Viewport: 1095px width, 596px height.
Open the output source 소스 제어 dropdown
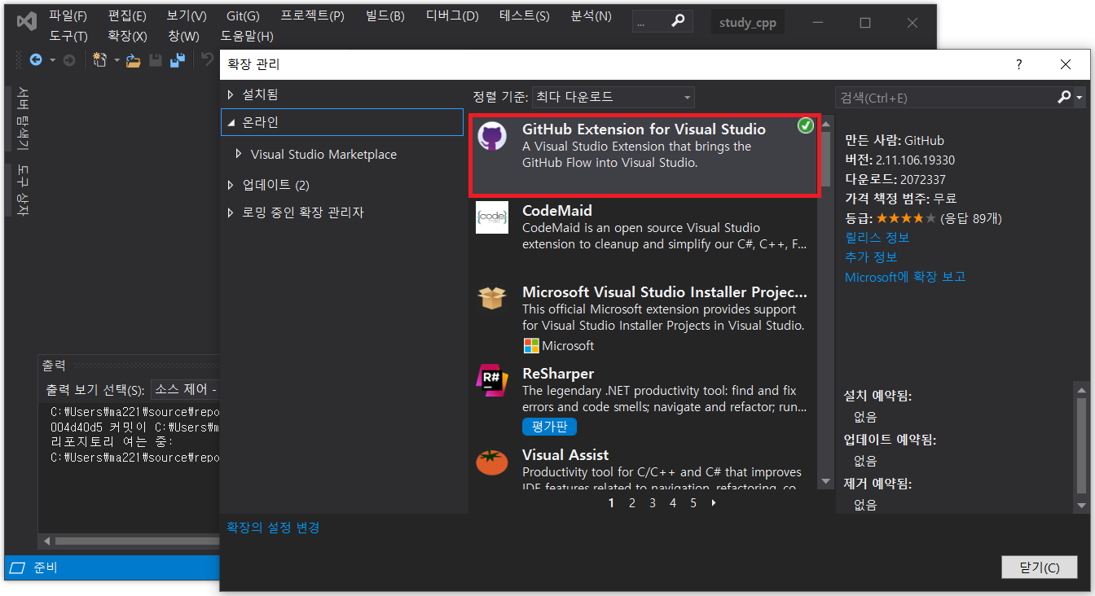tap(185, 389)
